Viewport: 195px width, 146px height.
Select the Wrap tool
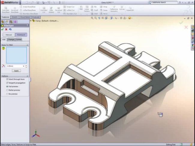pos(103,7)
